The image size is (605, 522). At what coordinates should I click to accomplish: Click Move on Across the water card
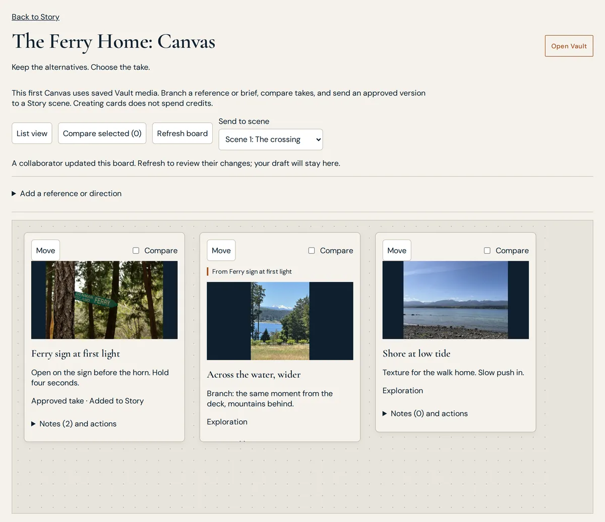click(x=221, y=250)
